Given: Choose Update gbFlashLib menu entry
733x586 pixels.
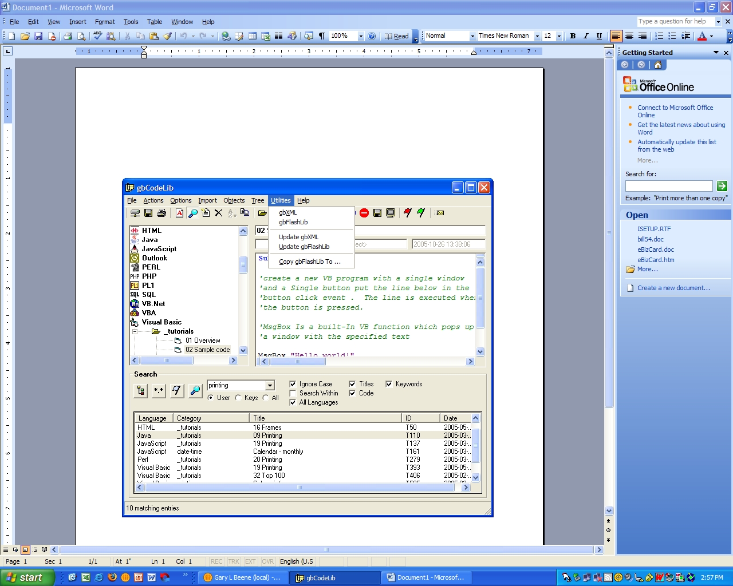Looking at the screenshot, I should coord(304,247).
